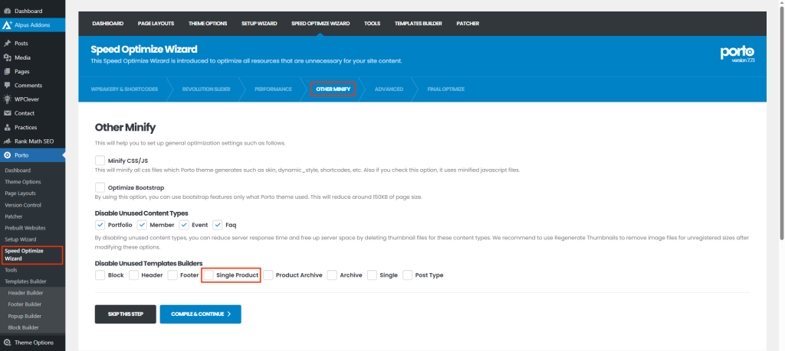Go to the Performance wizard step
The width and height of the screenshot is (785, 351).
(273, 89)
